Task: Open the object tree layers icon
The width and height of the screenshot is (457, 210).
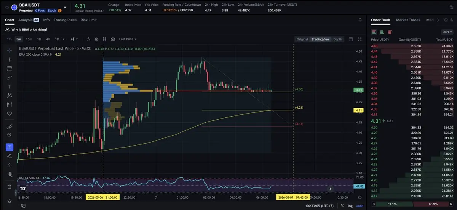Action: [10, 201]
